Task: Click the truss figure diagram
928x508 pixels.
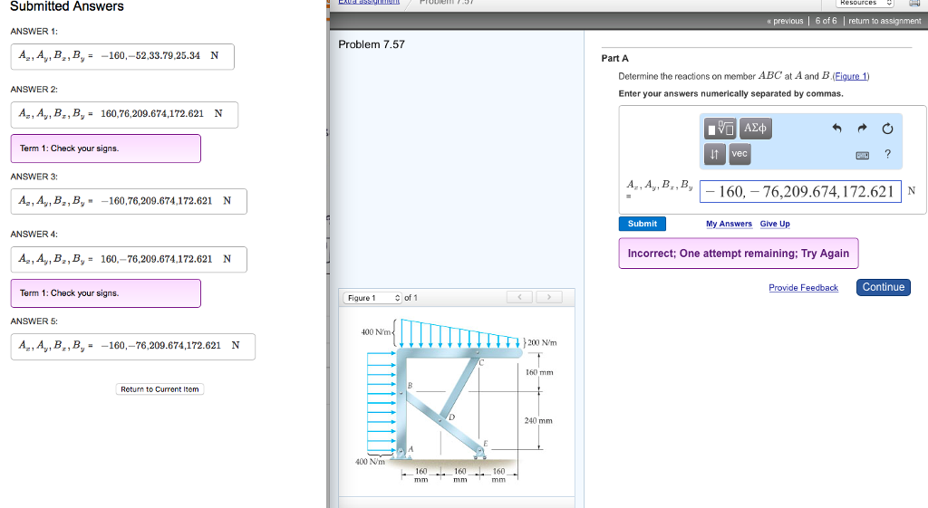Action: tap(456, 401)
